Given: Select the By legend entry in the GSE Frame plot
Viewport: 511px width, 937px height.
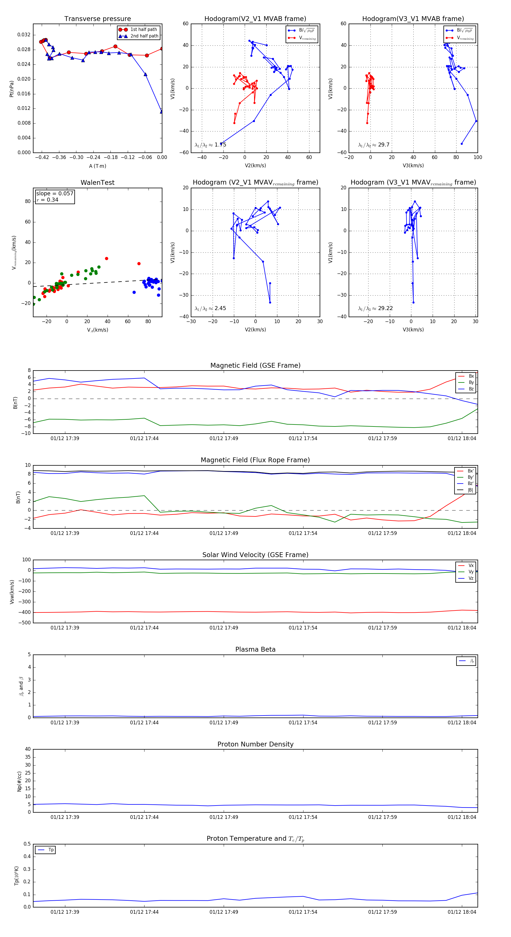Looking at the screenshot, I should (x=466, y=382).
